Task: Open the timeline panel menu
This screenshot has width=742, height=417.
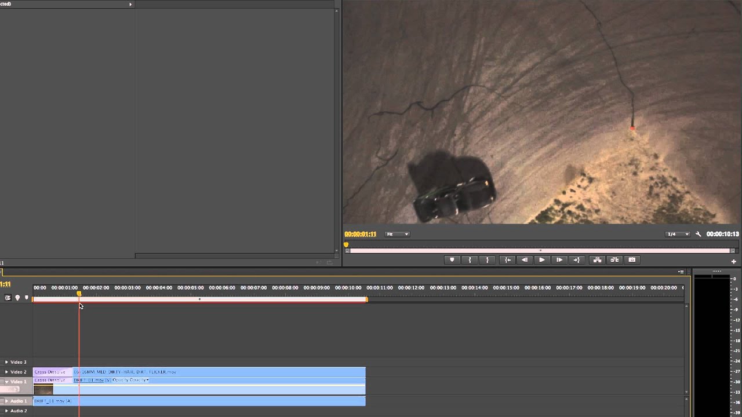Action: pos(681,271)
